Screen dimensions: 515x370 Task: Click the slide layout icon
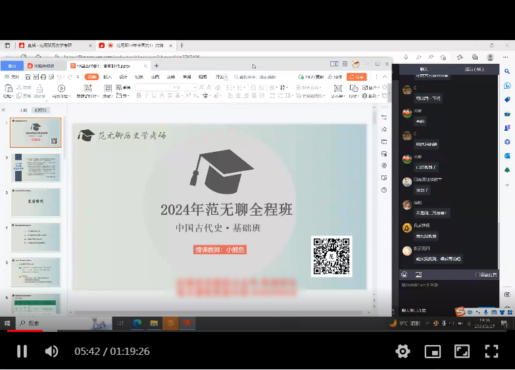click(108, 88)
